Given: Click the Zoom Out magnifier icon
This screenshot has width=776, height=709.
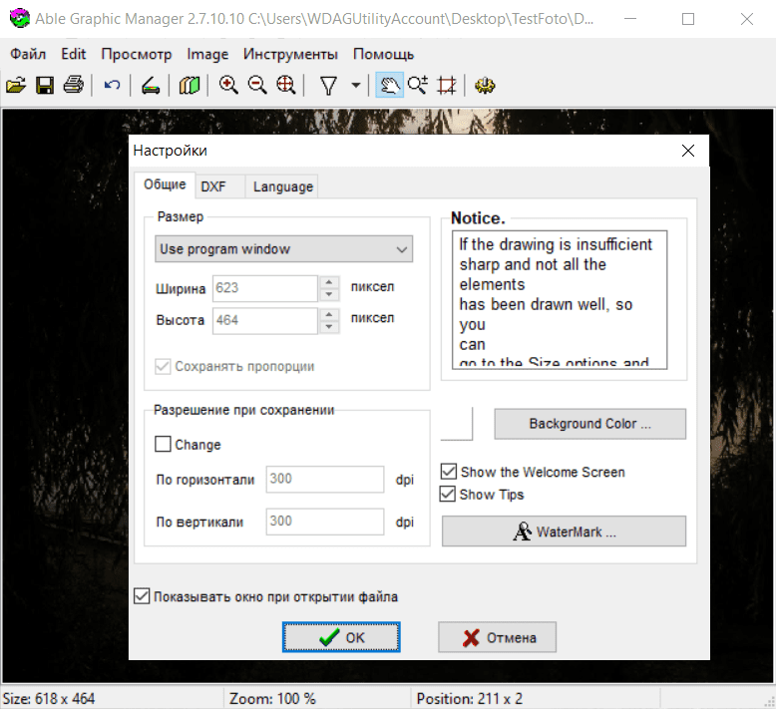Looking at the screenshot, I should click(257, 85).
